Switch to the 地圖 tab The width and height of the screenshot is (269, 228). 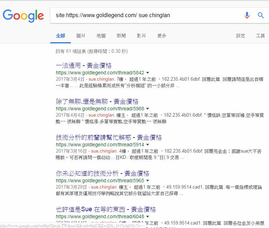point(101,36)
